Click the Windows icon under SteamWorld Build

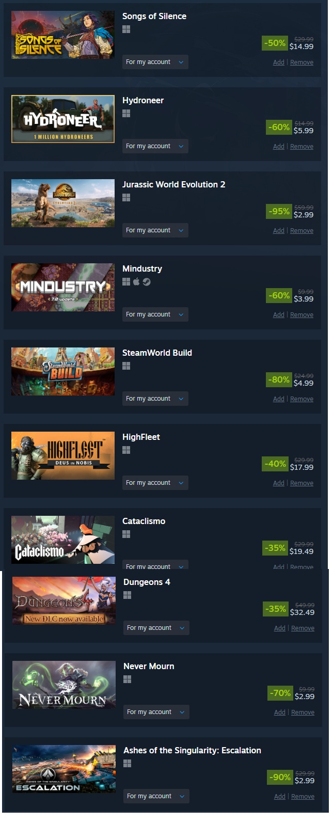[x=126, y=366]
